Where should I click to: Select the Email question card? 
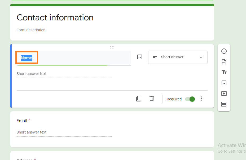coord(112,129)
